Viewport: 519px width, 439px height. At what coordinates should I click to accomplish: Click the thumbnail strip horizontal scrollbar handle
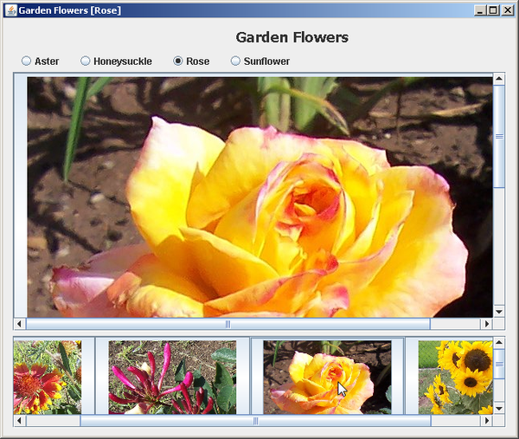[x=255, y=421]
